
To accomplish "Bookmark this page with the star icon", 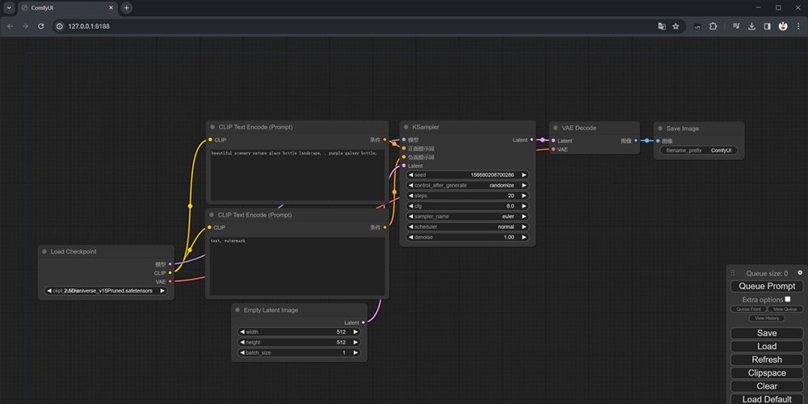I will coord(675,27).
